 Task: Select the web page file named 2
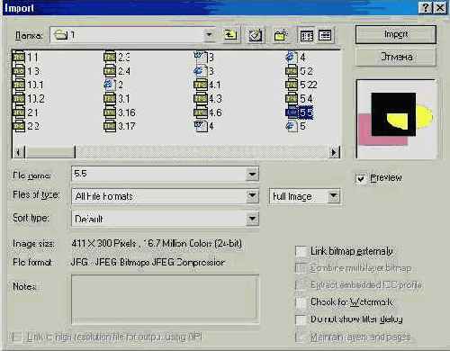[x=113, y=85]
